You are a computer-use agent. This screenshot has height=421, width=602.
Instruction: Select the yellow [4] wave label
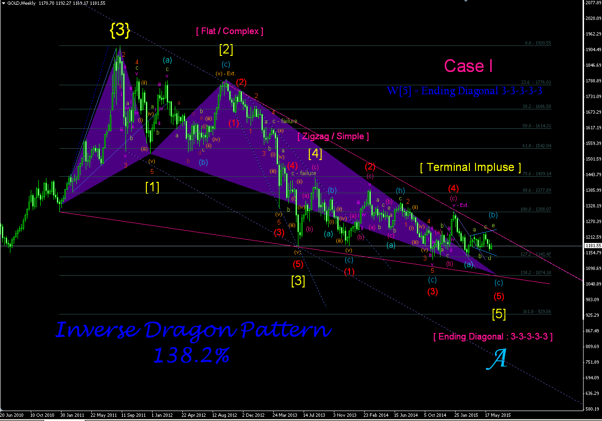(x=315, y=154)
